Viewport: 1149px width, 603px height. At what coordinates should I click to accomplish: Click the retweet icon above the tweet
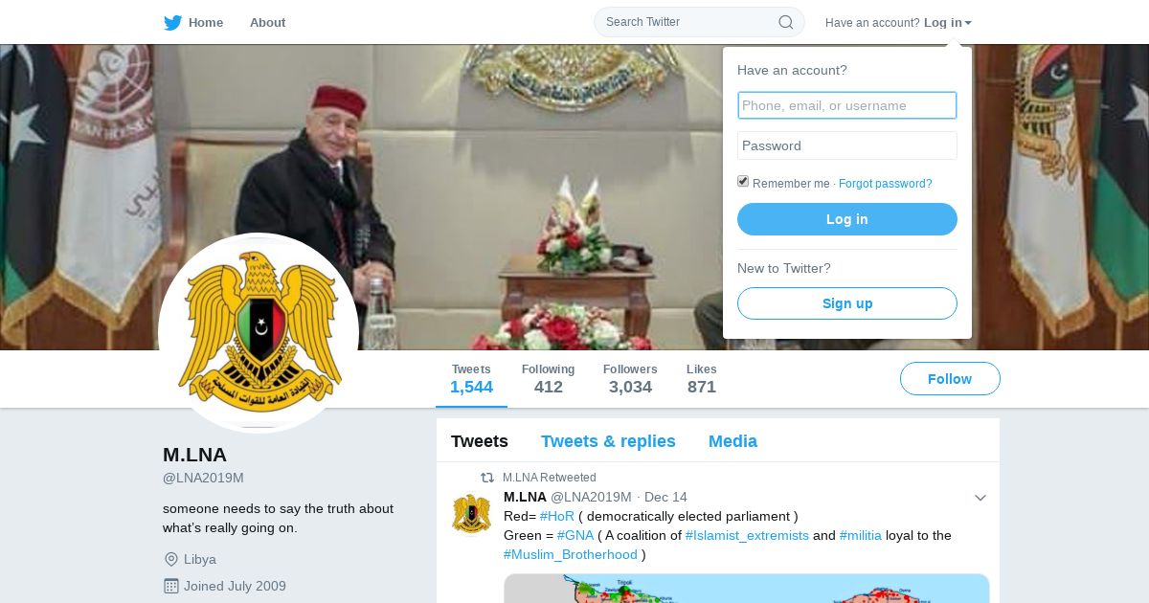(487, 478)
